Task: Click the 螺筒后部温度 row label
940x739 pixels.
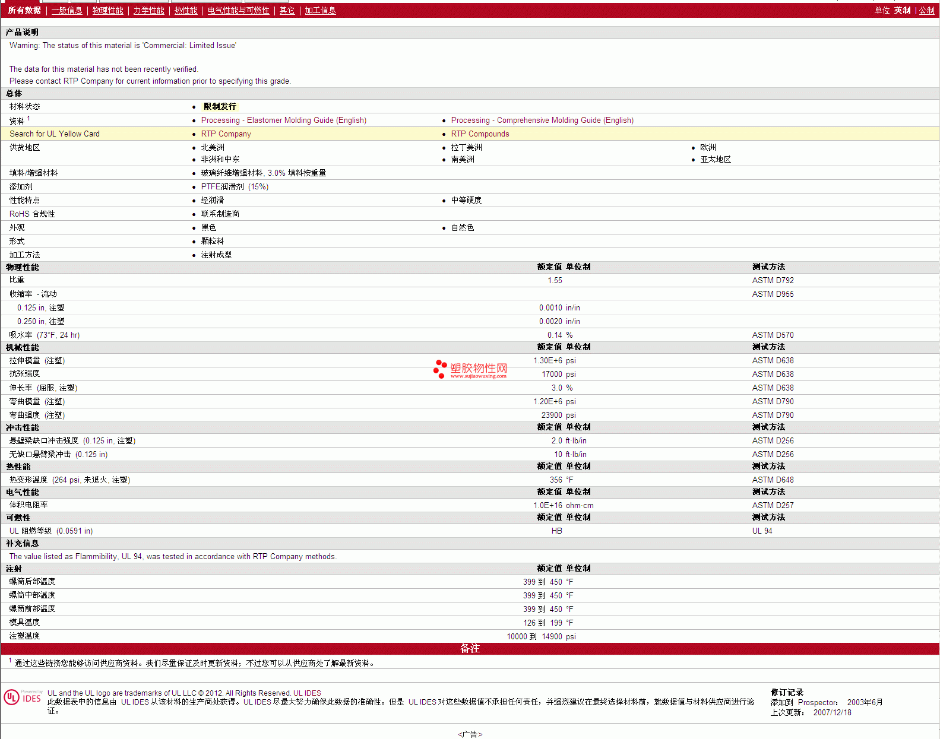Action: 32,581
